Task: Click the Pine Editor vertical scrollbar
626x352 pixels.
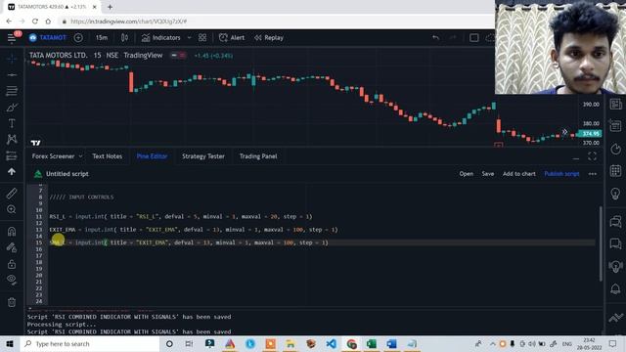Action: tap(601, 243)
